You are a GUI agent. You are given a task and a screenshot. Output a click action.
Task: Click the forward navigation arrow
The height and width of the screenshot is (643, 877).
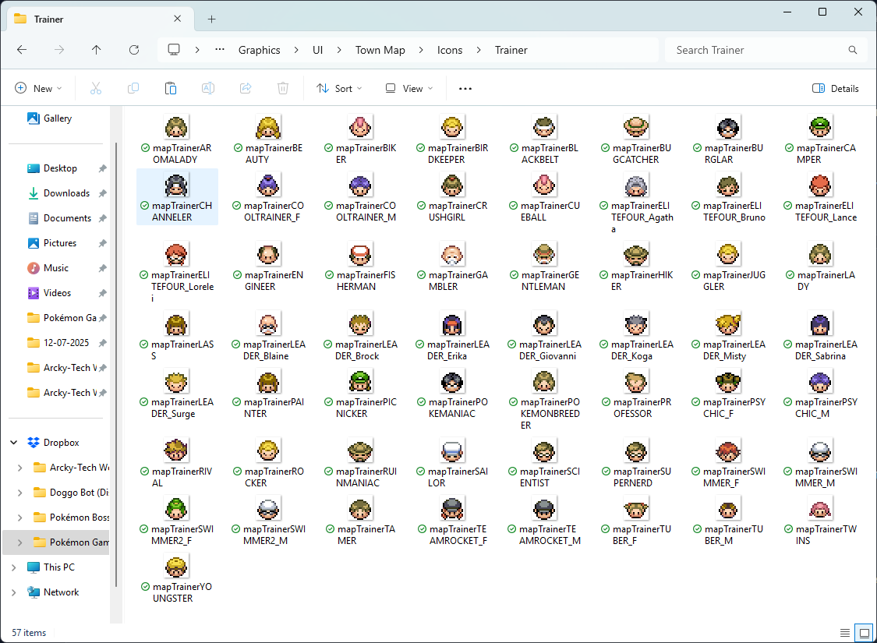click(x=58, y=50)
